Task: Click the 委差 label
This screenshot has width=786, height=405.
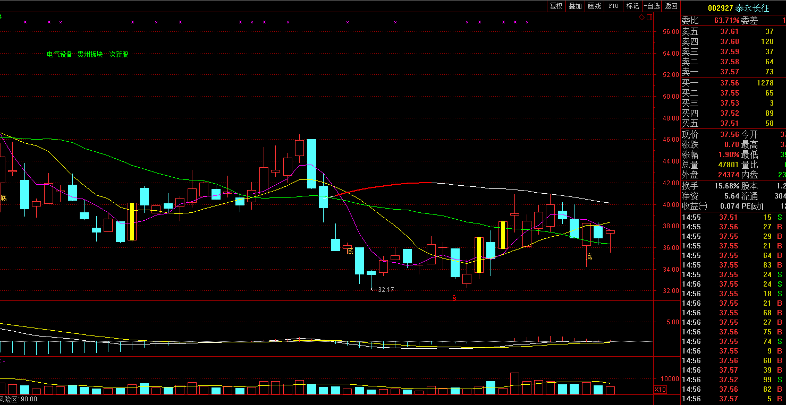Action: pyautogui.click(x=749, y=21)
